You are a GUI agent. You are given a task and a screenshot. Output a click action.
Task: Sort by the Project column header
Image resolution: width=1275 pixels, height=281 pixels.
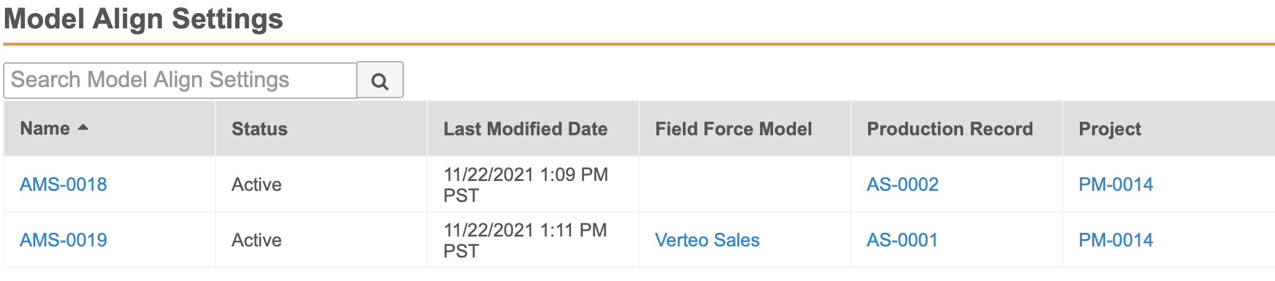click(1110, 129)
